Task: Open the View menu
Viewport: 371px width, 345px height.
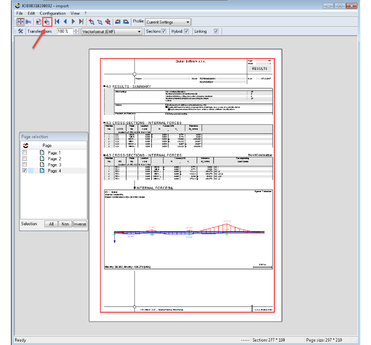Action: (75, 13)
